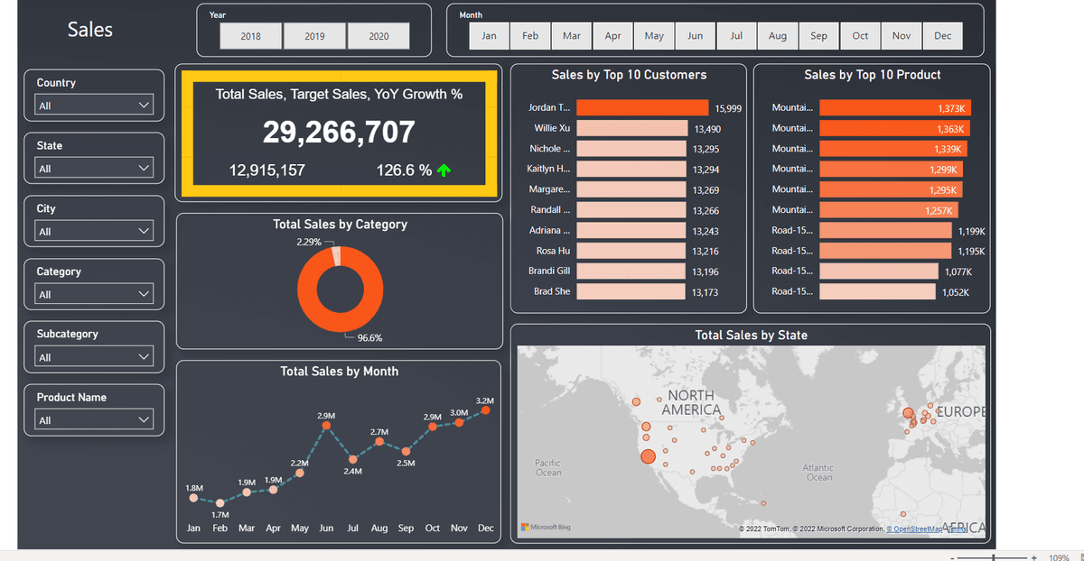Expand the Product Name dropdown

(x=95, y=420)
